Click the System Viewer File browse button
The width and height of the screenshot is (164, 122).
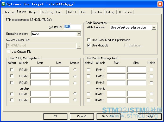pyautogui.click(x=79, y=46)
